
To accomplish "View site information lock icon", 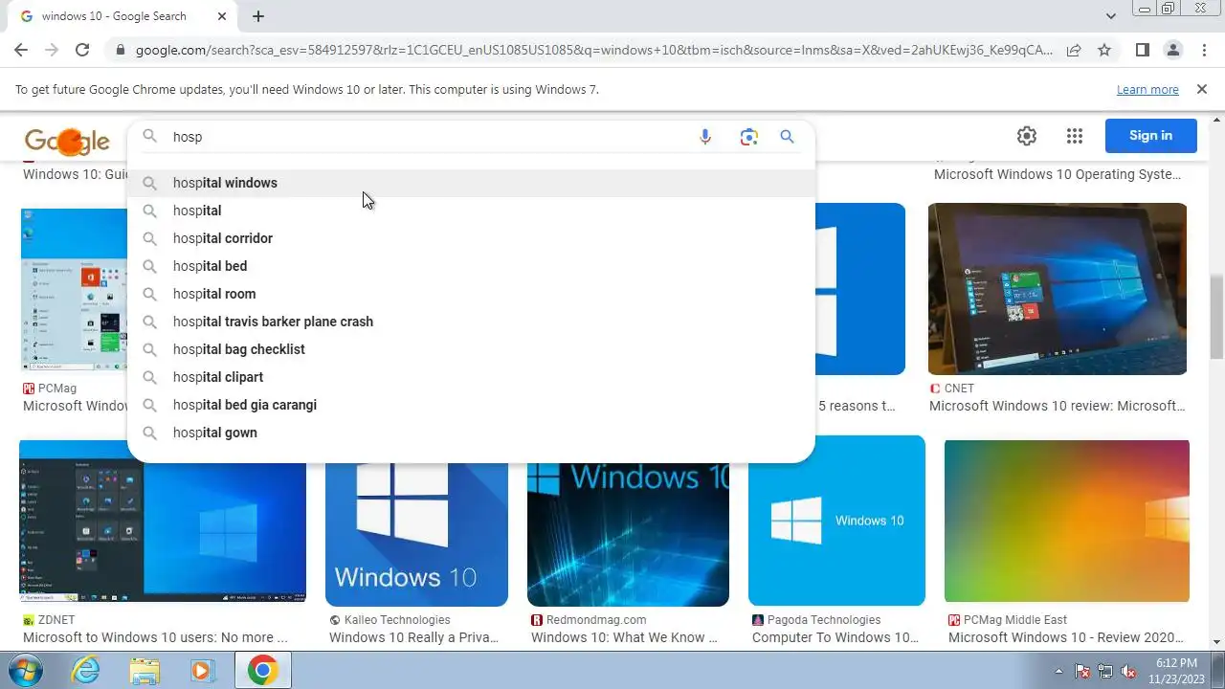I will pos(120,50).
